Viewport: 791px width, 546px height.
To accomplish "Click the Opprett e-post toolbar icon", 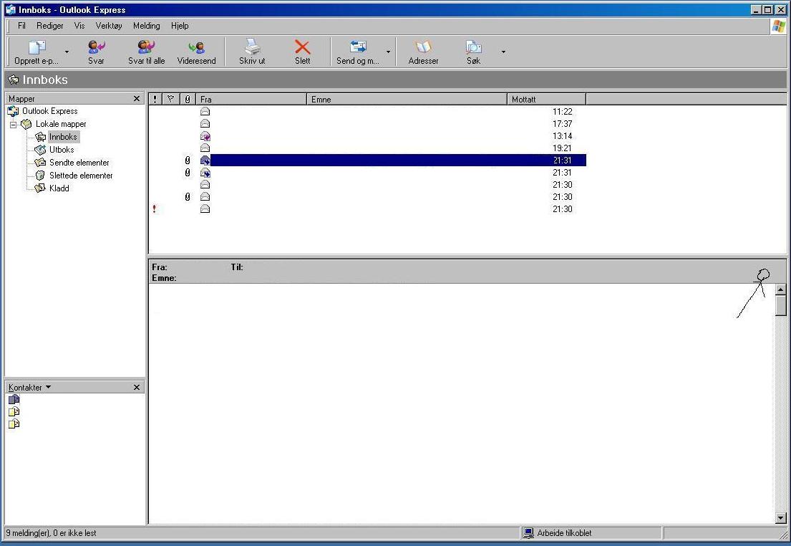I will click(37, 49).
